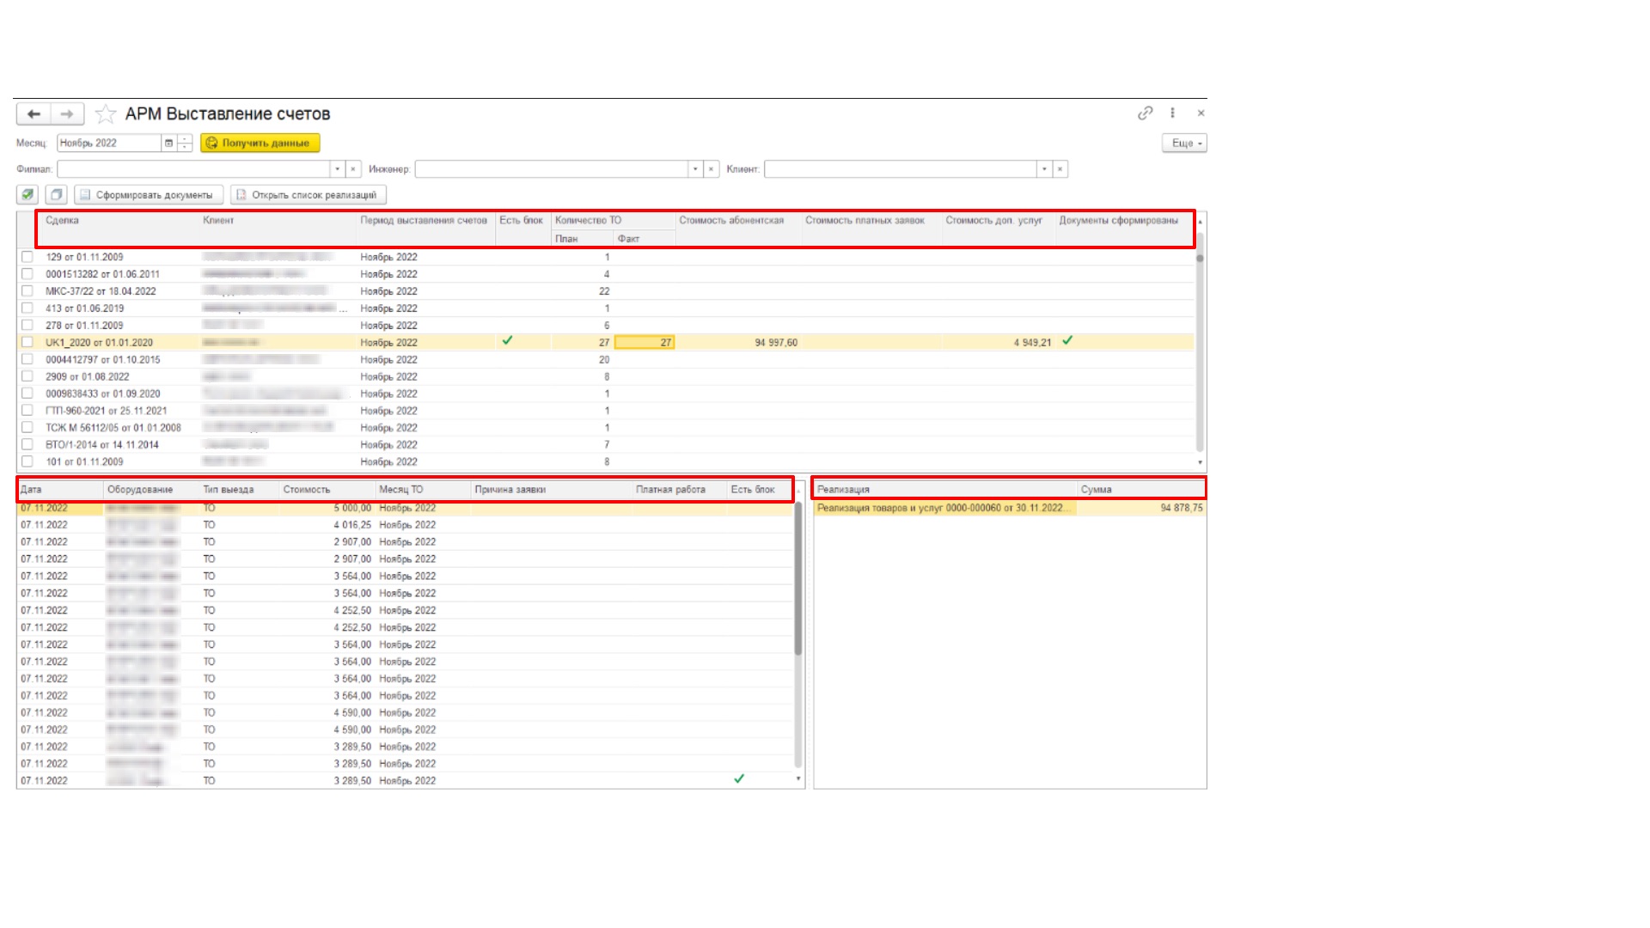Select row ТСЖ М 56112/05 от 01.01.2008
1650x928 pixels.
[606, 428]
